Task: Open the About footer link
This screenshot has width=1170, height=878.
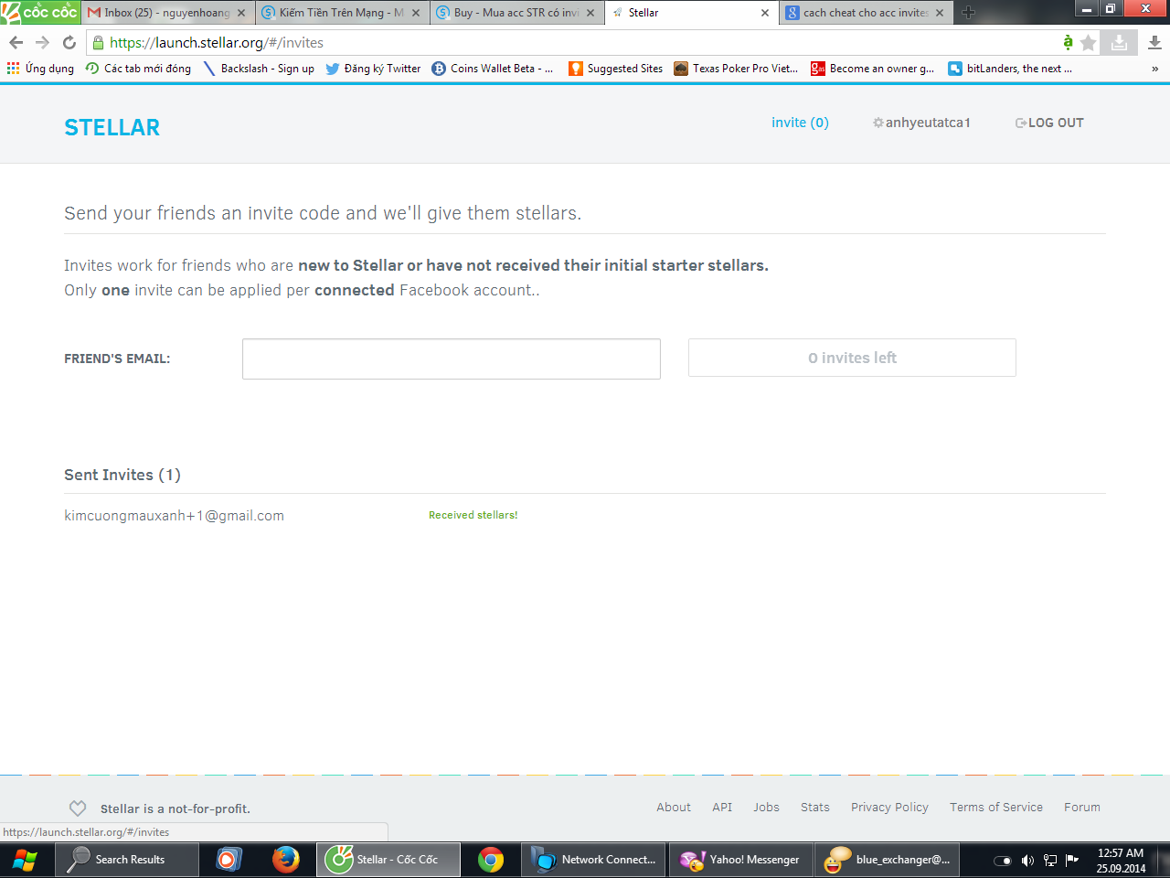Action: coord(674,808)
